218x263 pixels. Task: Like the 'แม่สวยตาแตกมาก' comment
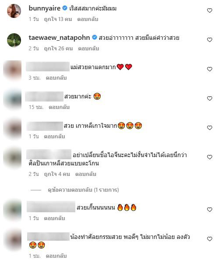coord(209,69)
